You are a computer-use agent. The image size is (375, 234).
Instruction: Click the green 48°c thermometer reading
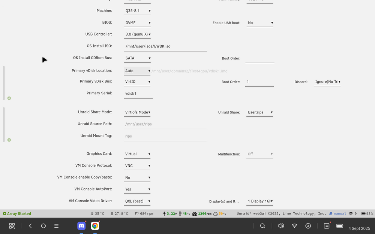click(x=184, y=214)
